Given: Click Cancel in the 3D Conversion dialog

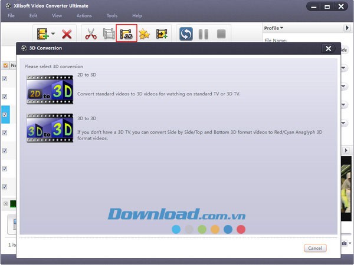Looking at the screenshot, I should [315, 248].
